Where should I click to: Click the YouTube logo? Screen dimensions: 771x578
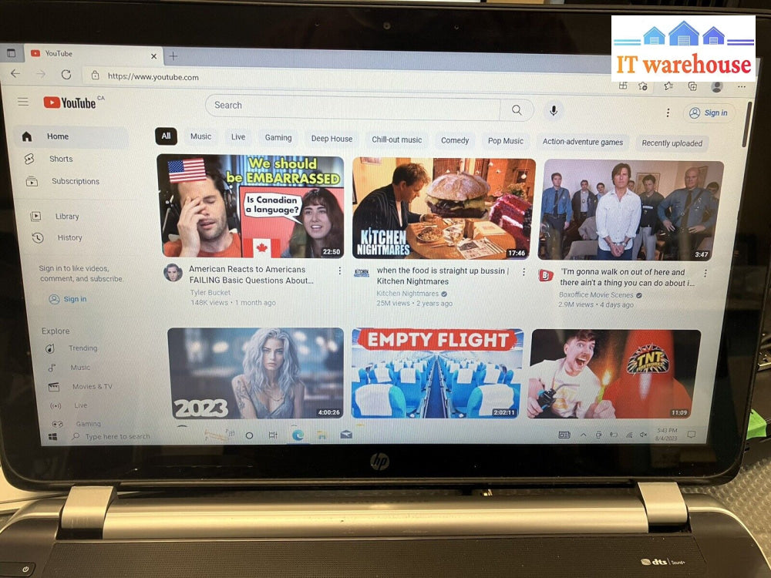[71, 102]
